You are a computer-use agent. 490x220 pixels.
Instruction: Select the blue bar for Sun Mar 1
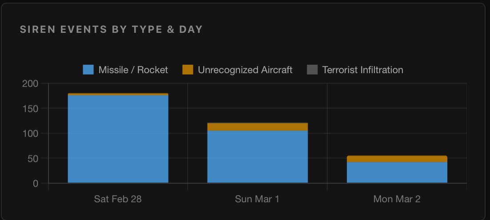(257, 157)
